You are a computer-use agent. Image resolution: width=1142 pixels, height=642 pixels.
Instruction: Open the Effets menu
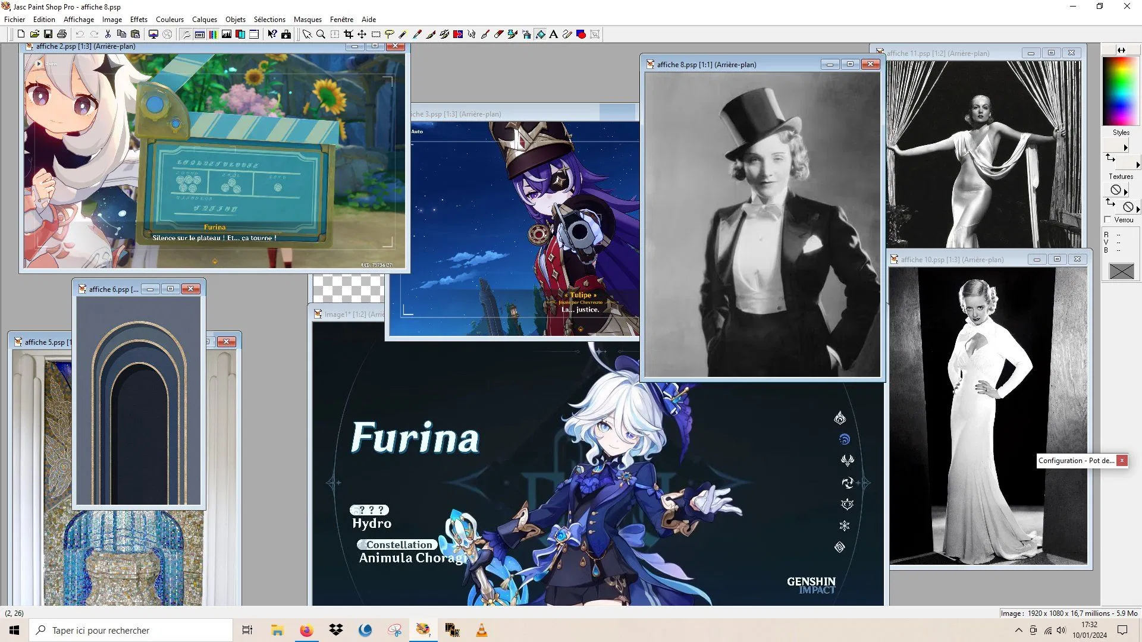pos(139,20)
